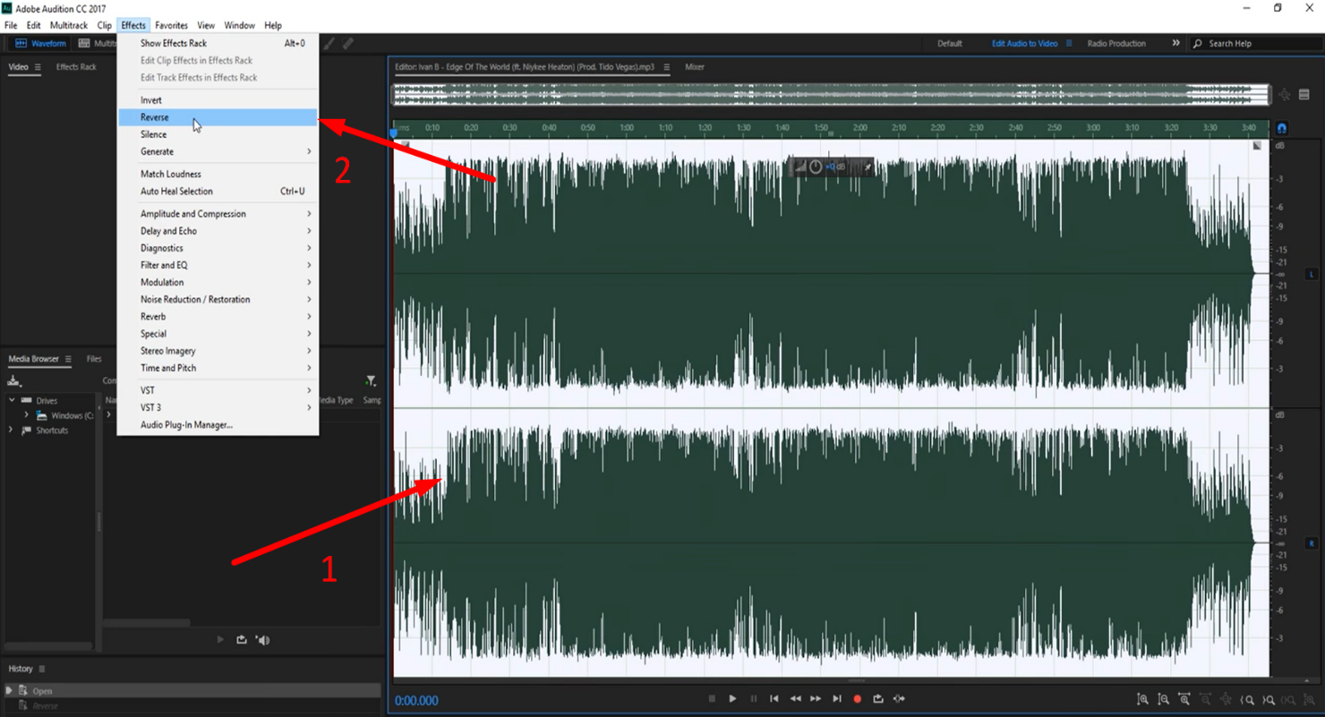Open the double-chevron workspace overflow menu
The image size is (1325, 717).
pos(1175,43)
